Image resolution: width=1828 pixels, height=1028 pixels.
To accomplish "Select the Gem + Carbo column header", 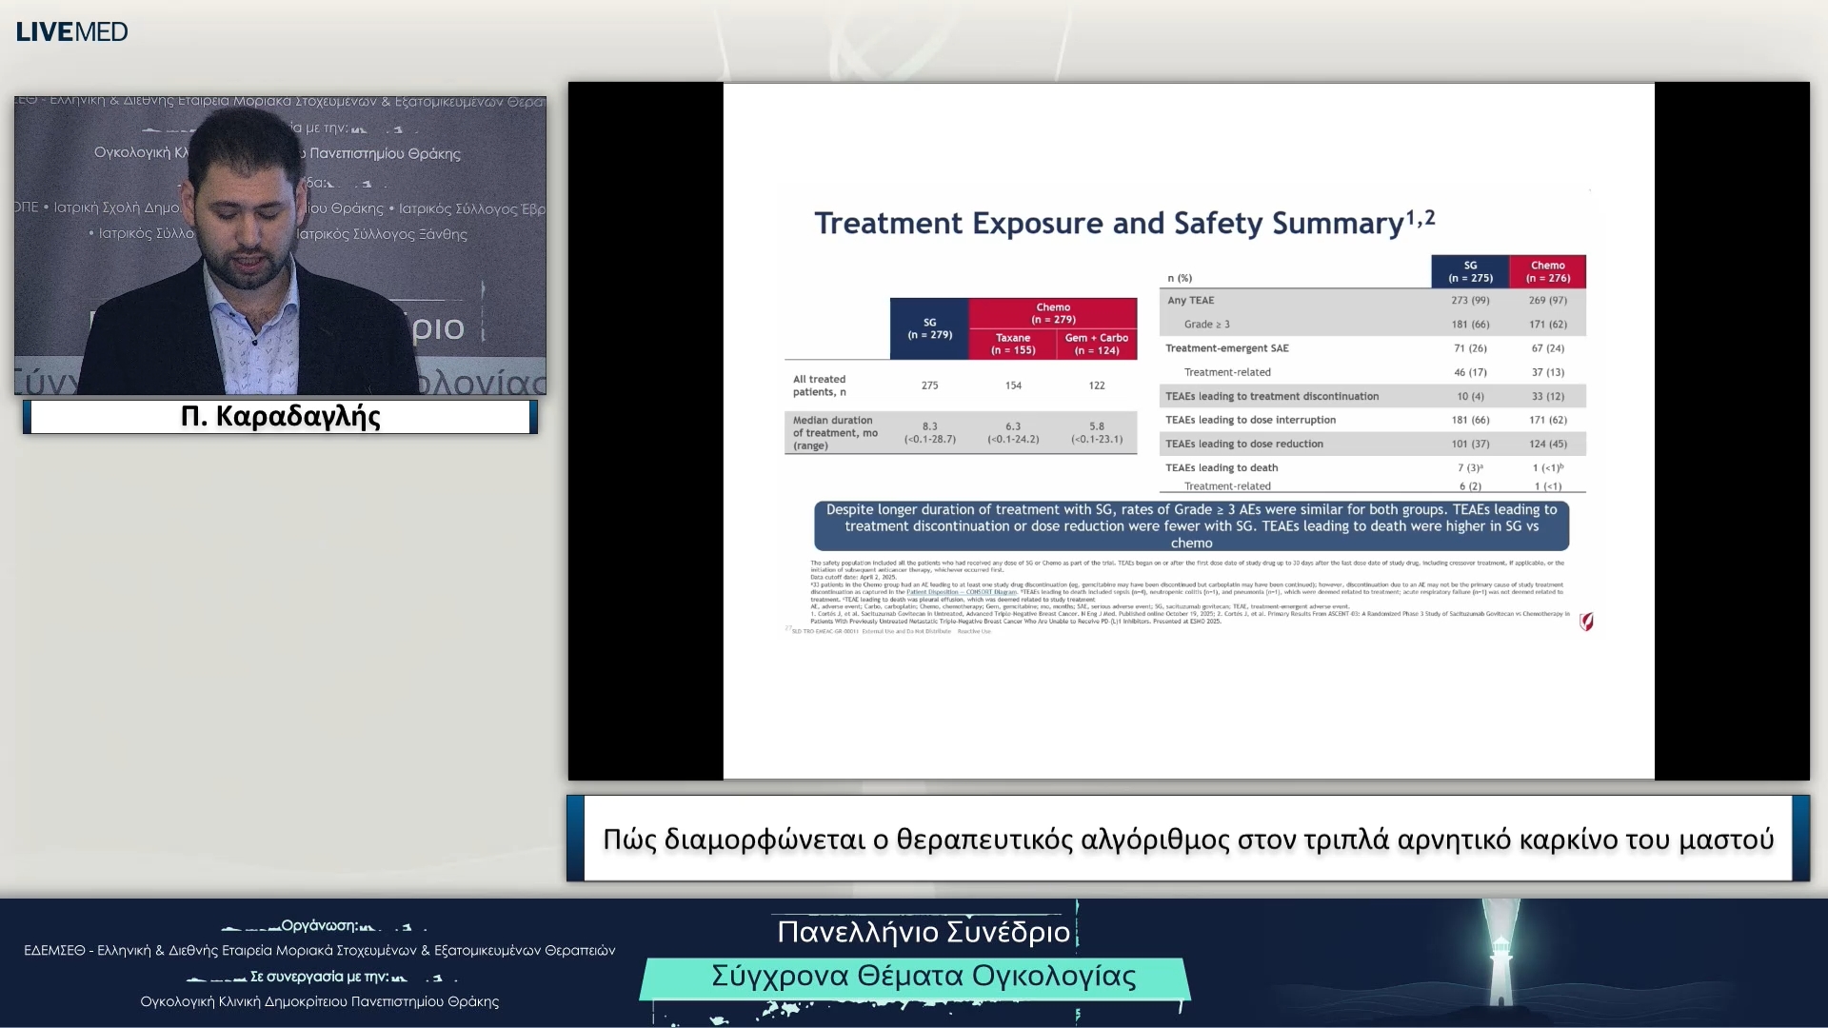I will click(1096, 345).
